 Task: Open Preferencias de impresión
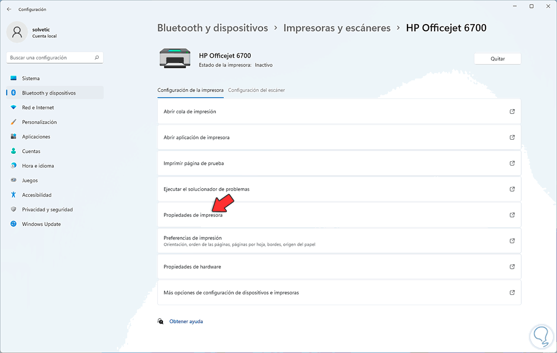point(339,241)
